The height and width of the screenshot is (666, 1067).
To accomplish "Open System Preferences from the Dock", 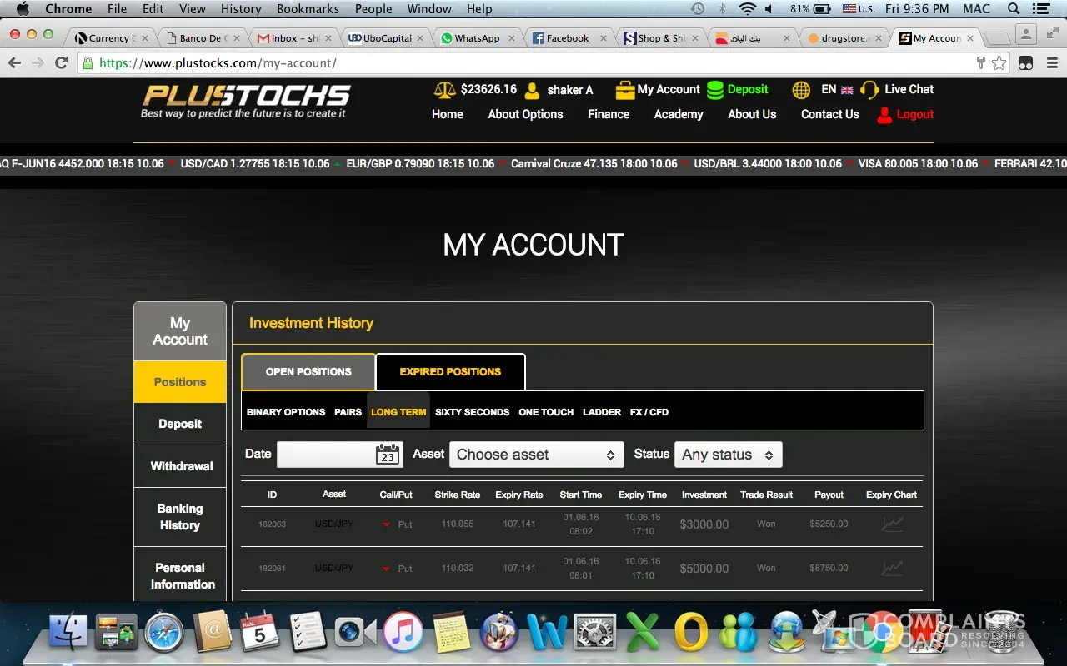I will pos(595,632).
